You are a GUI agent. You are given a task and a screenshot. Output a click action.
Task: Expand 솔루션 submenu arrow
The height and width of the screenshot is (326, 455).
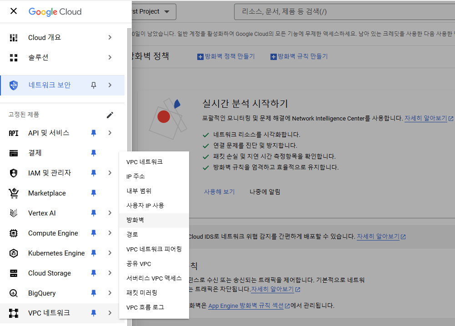[x=110, y=57]
